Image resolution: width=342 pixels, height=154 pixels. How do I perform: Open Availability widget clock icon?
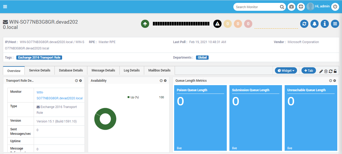pos(161,81)
